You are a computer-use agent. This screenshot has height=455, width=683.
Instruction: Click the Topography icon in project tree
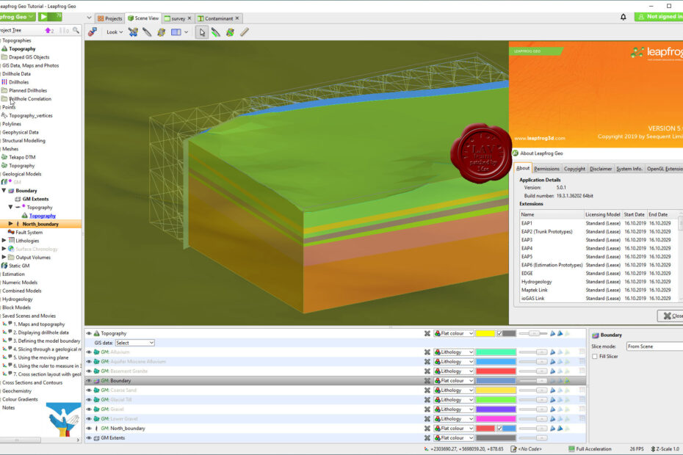click(x=4, y=48)
